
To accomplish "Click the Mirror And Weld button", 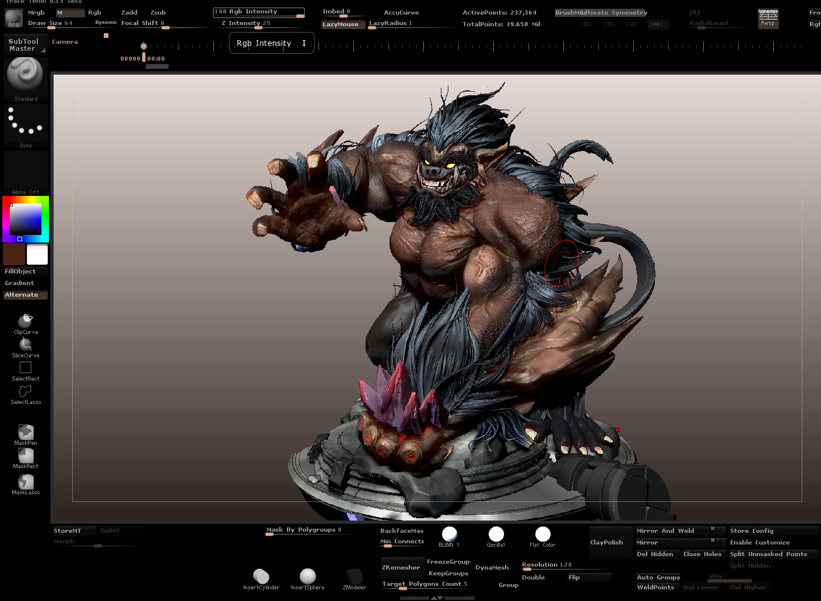I will click(680, 531).
